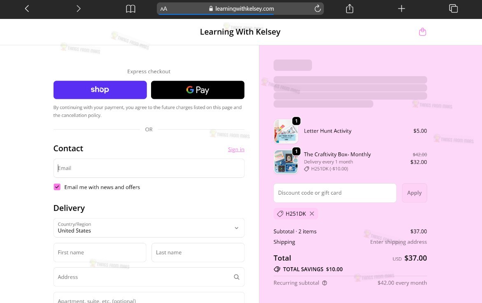Click the "H251DK (-$10.00)" discount line
Viewport: 482px width, 303px height.
click(326, 169)
